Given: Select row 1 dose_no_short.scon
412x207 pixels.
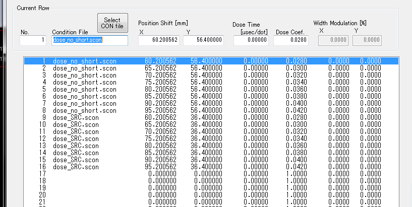Looking at the screenshot, I should (x=211, y=61).
